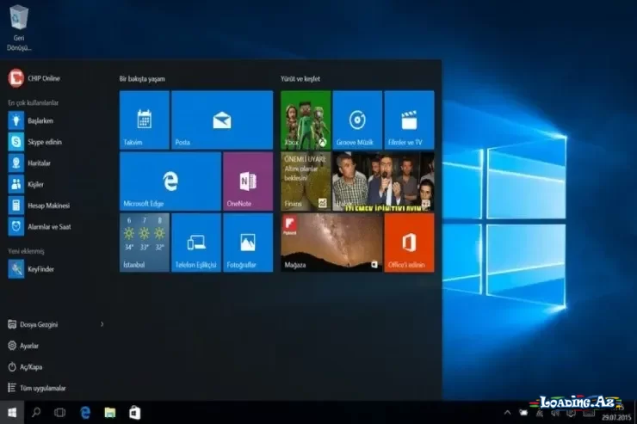Open recently added KeyFinder app
Image resolution: width=637 pixels, height=424 pixels.
click(31, 269)
